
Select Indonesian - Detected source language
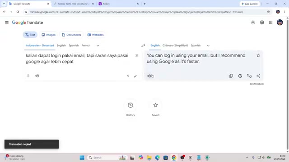tap(40, 45)
